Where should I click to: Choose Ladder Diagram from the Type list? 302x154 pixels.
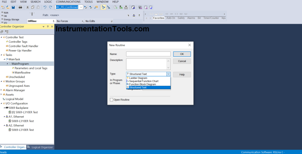point(148,78)
